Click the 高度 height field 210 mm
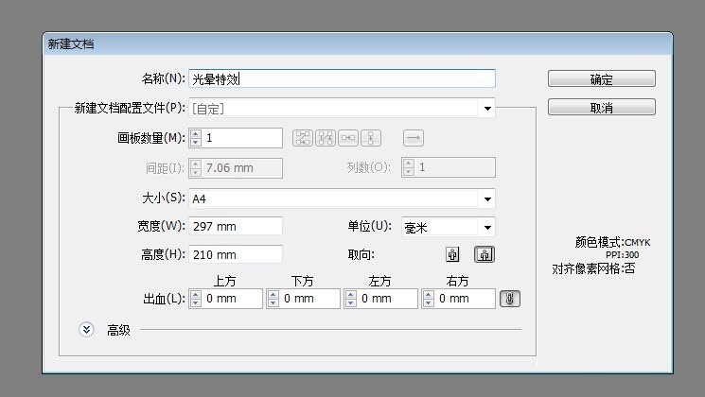 (236, 254)
